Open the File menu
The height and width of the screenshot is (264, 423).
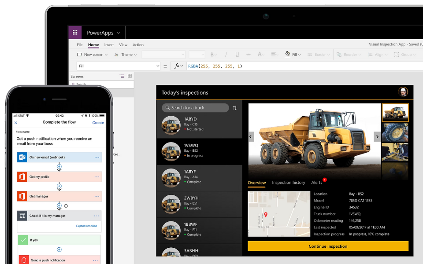80,45
